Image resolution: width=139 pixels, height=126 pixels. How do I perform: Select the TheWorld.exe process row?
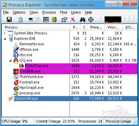click(69, 77)
